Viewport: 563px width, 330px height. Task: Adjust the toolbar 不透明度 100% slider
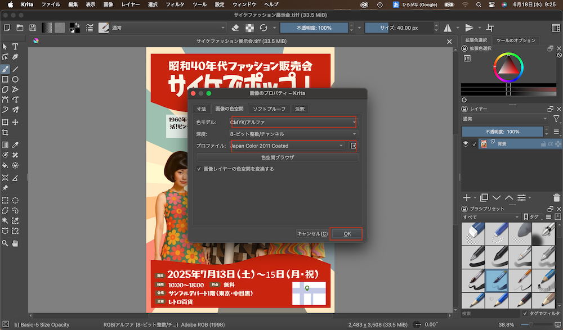(x=314, y=28)
